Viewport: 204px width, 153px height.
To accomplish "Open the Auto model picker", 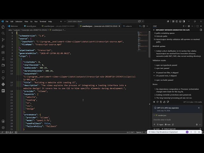I will [168, 125].
